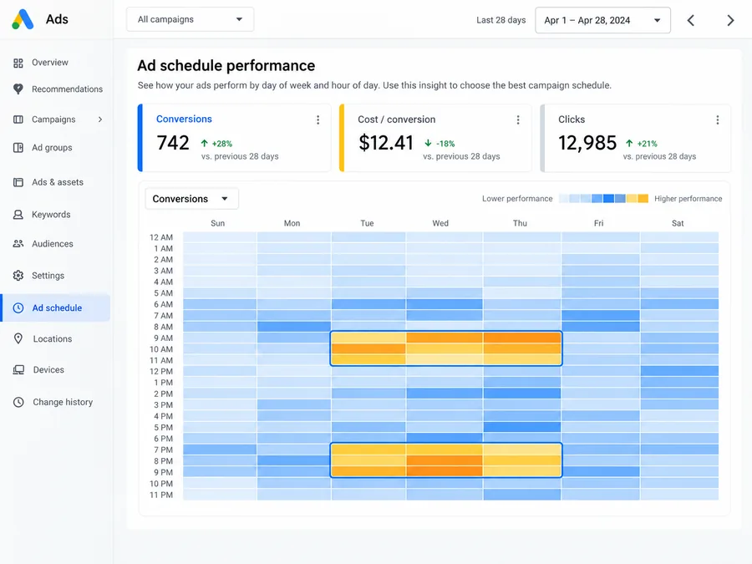Click the Ads & assets icon
752x564 pixels.
[18, 182]
